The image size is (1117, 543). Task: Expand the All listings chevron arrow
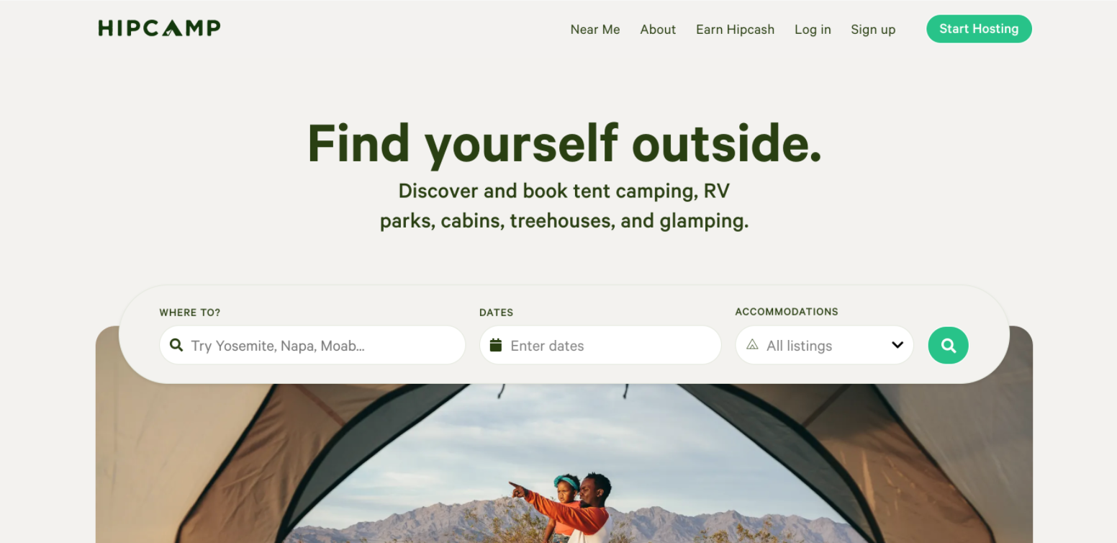point(897,345)
